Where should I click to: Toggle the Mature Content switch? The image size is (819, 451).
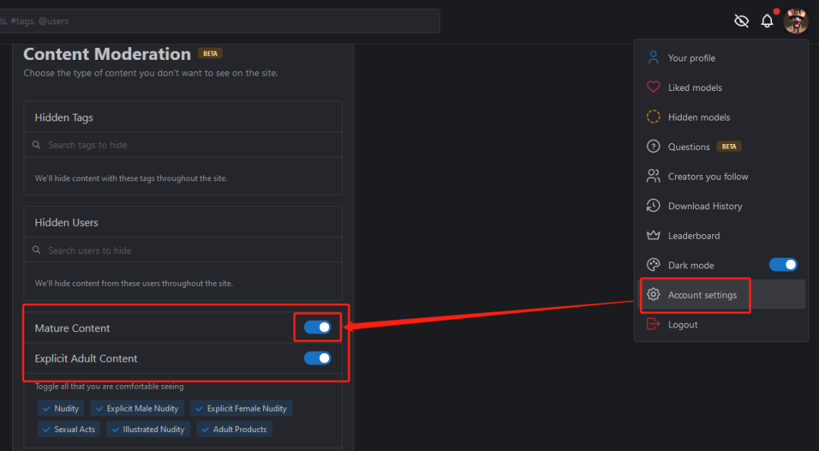pyautogui.click(x=318, y=327)
